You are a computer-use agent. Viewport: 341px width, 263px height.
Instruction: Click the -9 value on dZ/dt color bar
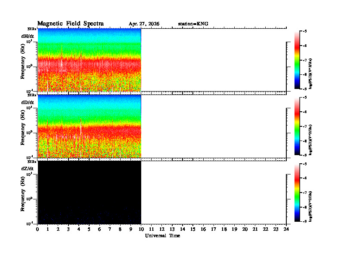[305, 221]
